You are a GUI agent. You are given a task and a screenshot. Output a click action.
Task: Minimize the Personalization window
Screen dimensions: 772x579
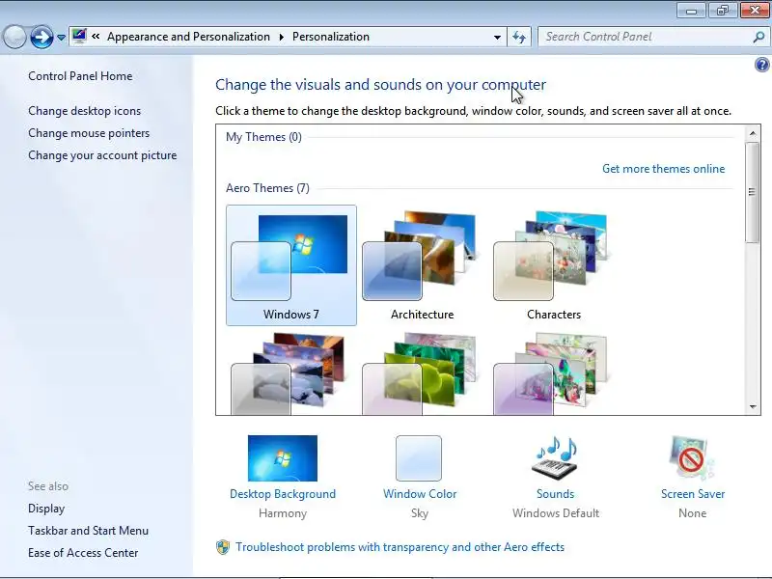click(691, 11)
